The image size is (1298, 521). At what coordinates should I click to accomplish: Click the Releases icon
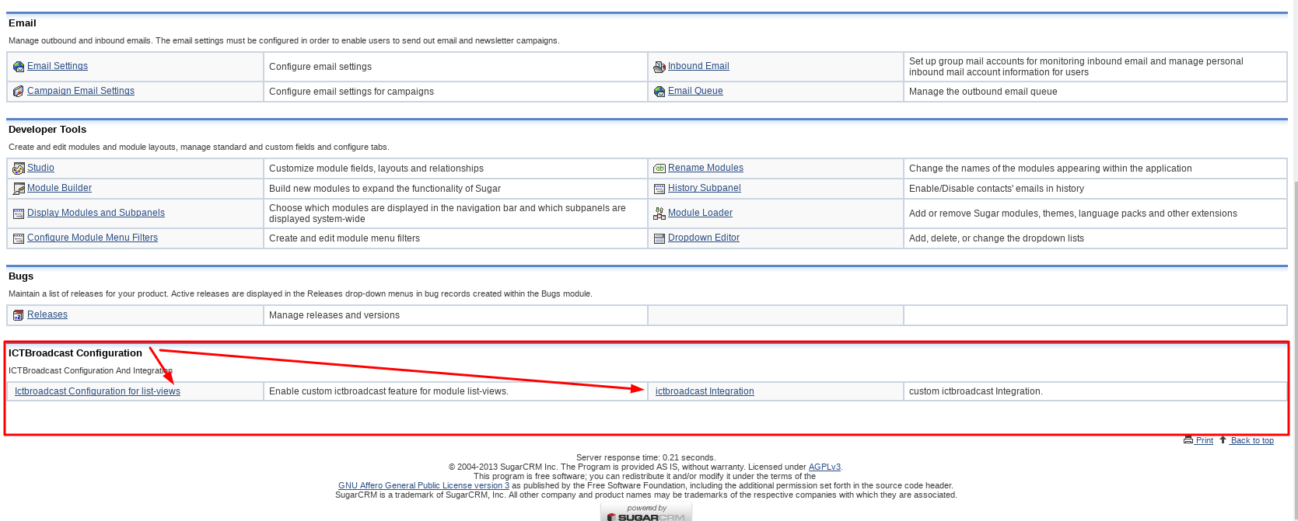click(19, 315)
